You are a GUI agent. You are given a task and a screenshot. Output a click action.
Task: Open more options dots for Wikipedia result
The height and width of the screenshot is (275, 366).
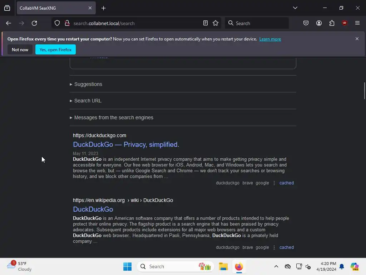[x=274, y=247]
